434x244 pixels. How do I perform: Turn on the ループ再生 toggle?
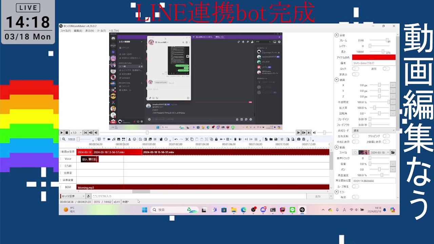pyautogui.click(x=355, y=186)
